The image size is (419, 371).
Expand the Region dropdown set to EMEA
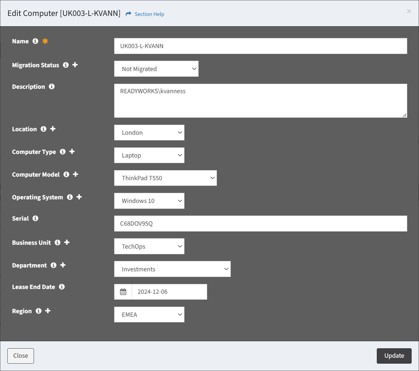(x=149, y=315)
